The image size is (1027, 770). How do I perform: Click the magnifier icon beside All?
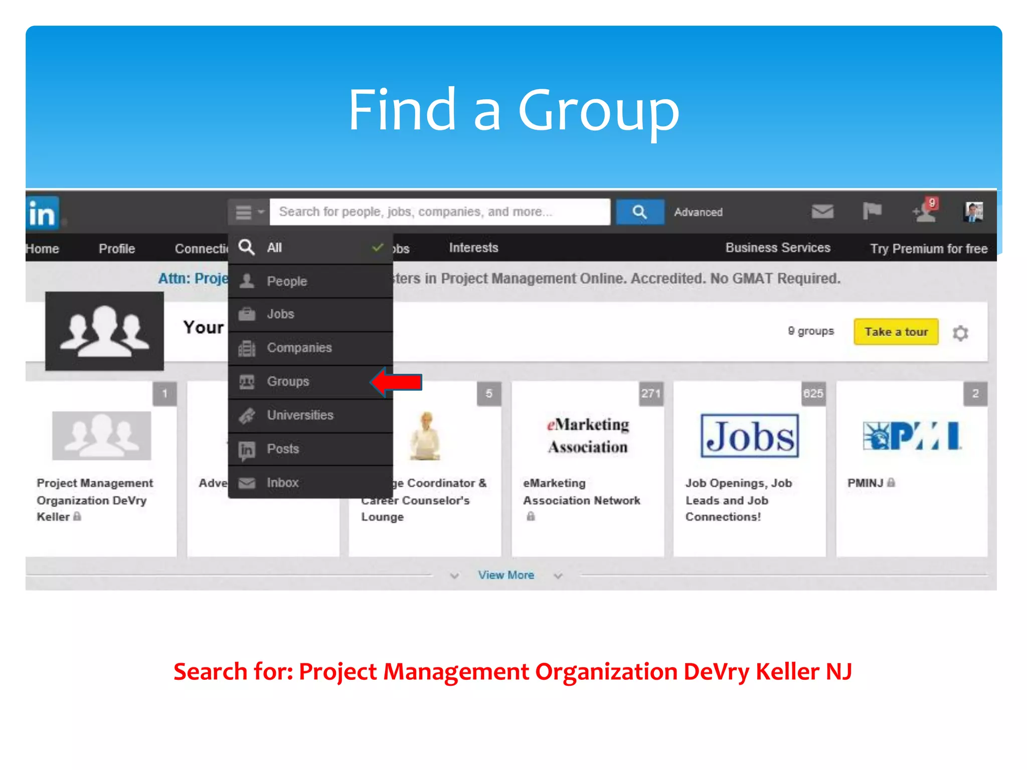[x=246, y=247]
